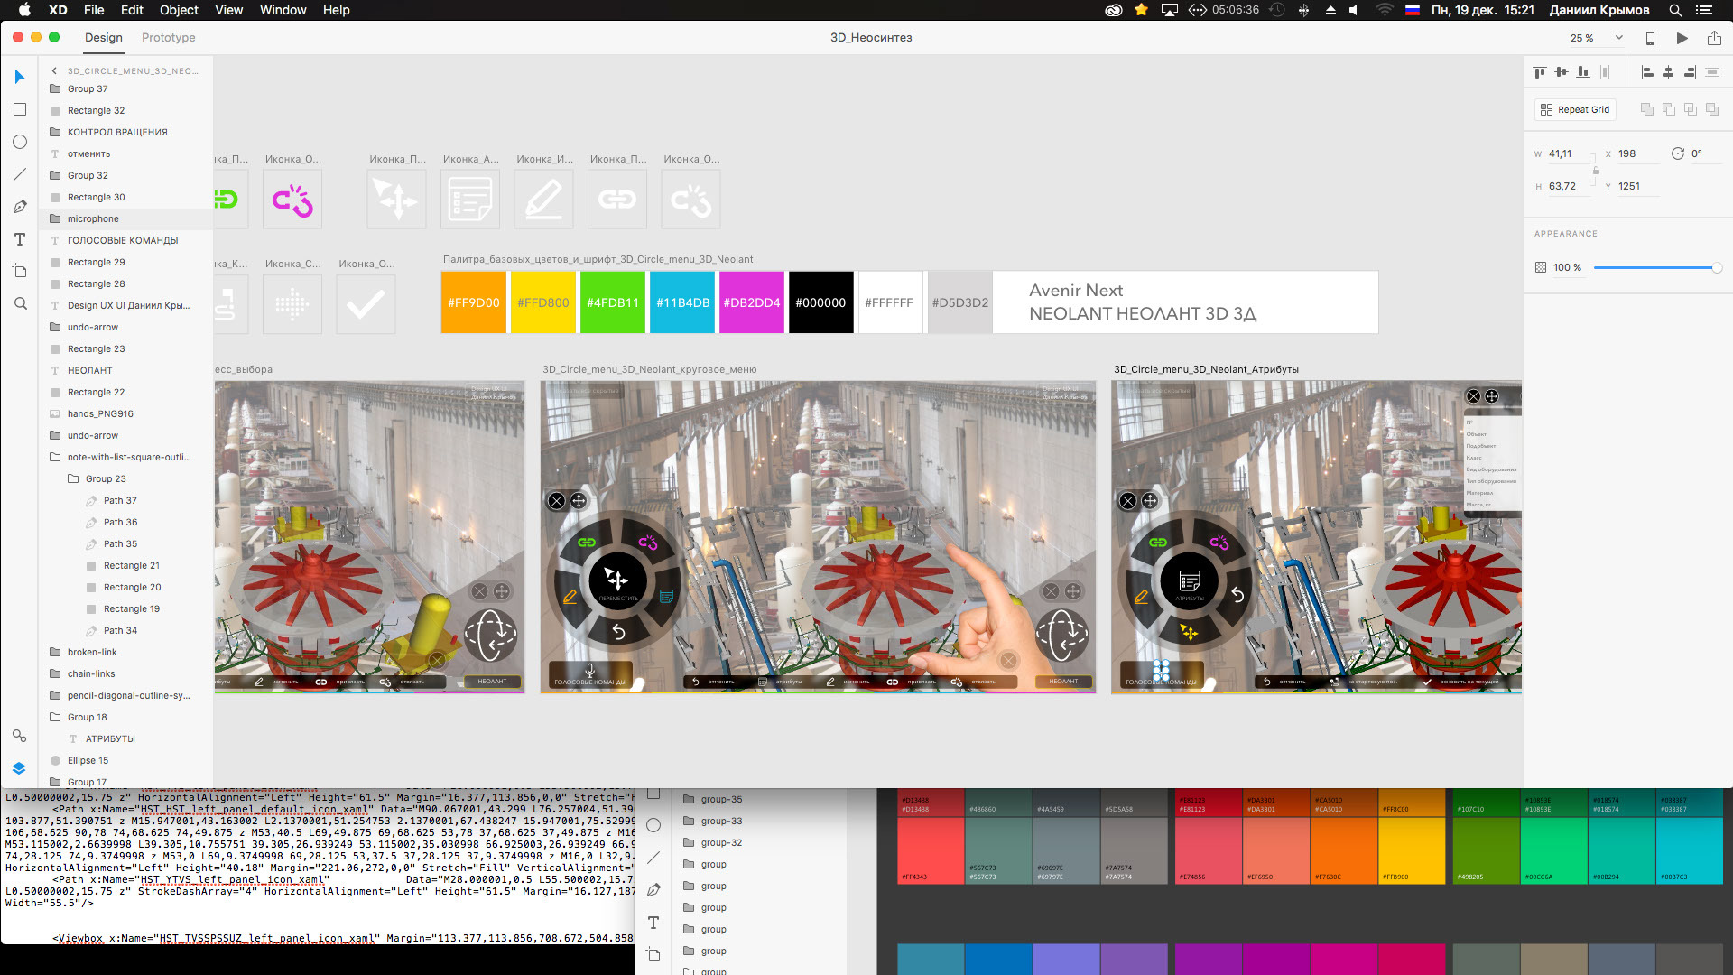Screen dimensions: 1733x975
Task: Start desktop preview with play button
Action: click(1682, 38)
